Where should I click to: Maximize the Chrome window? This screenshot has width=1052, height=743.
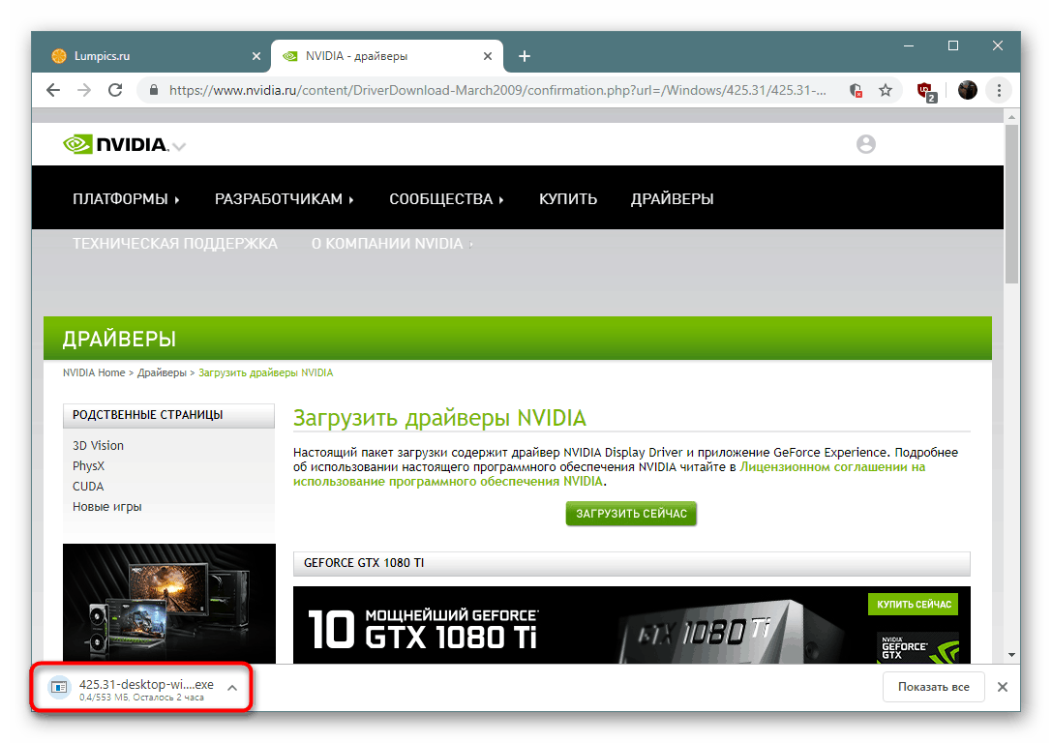(x=952, y=45)
